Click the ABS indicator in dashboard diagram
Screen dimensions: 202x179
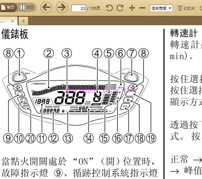tap(24, 106)
